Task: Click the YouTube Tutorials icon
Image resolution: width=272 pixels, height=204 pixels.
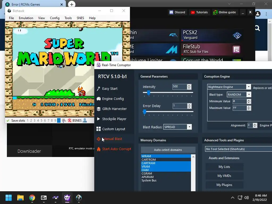Action: coord(193,12)
